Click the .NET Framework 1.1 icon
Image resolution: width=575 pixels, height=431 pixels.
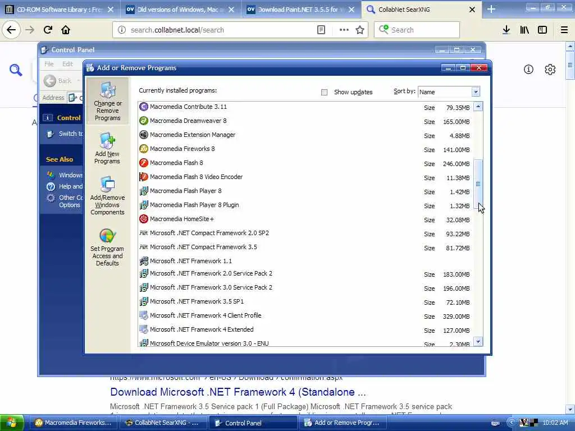[144, 261]
